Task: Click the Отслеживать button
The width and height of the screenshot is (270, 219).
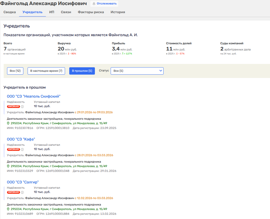Action: click(104, 4)
